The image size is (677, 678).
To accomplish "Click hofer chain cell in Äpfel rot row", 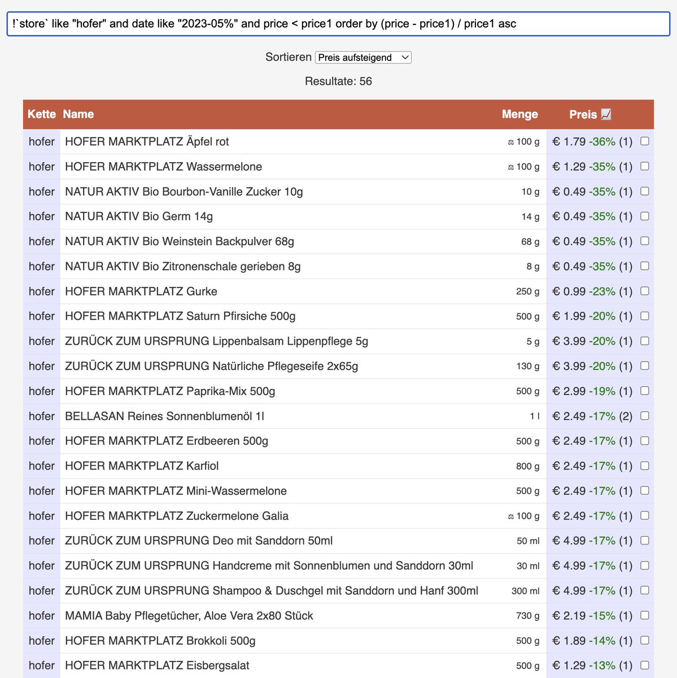I will coord(42,142).
